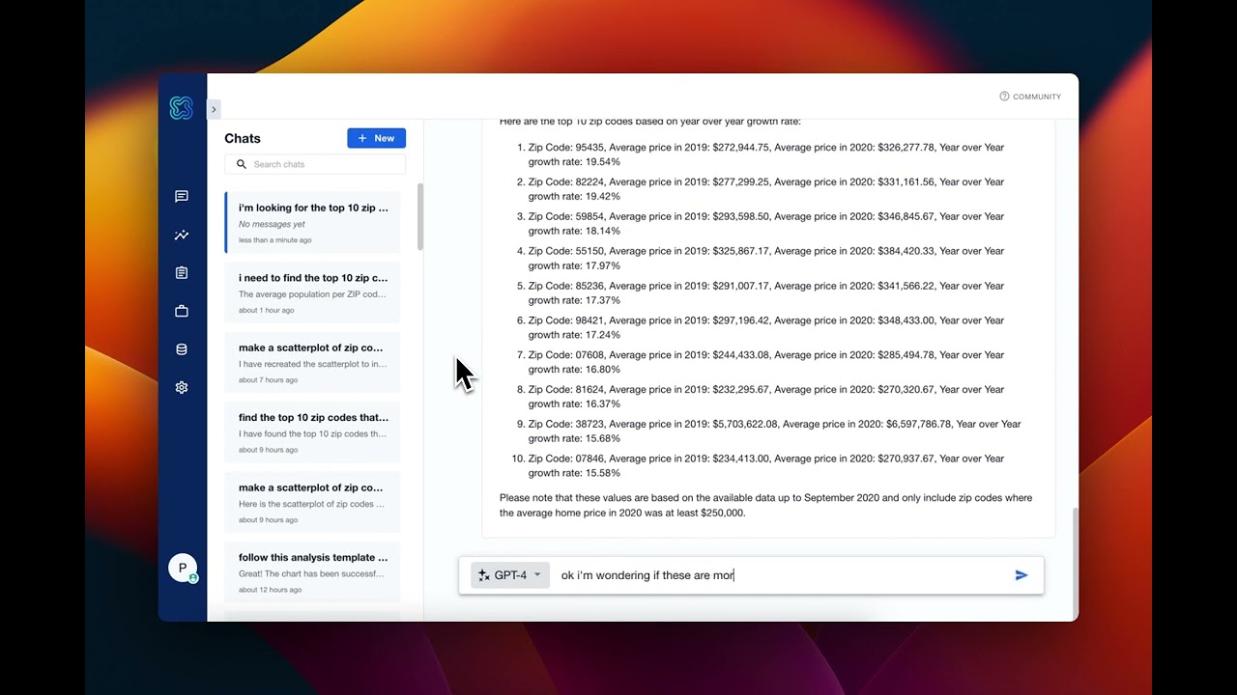Click the Zip Code: 38723 result line
The width and height of the screenshot is (1237, 695).
click(774, 431)
